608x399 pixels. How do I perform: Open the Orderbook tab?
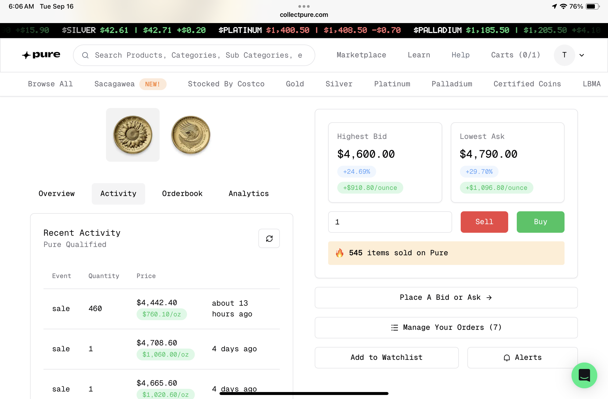pyautogui.click(x=182, y=194)
